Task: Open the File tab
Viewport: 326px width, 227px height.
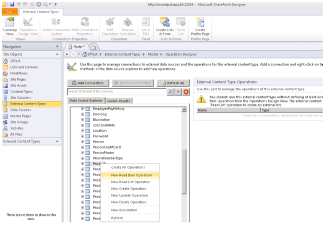Action: tap(9, 12)
